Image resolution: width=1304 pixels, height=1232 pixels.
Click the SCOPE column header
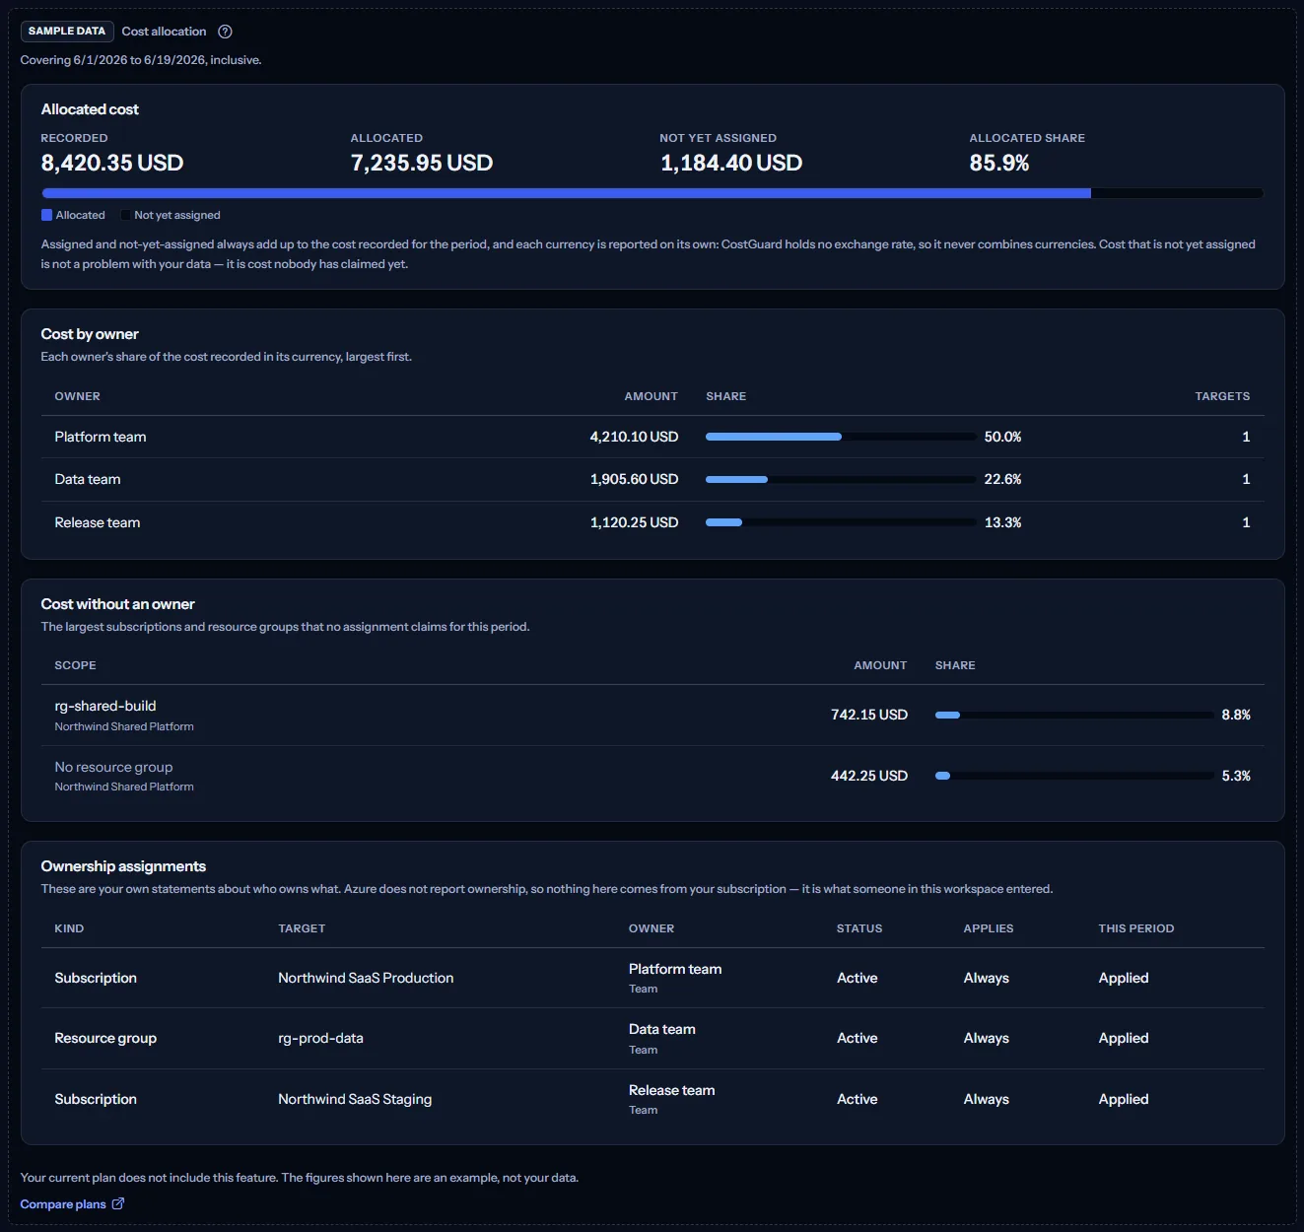click(76, 665)
